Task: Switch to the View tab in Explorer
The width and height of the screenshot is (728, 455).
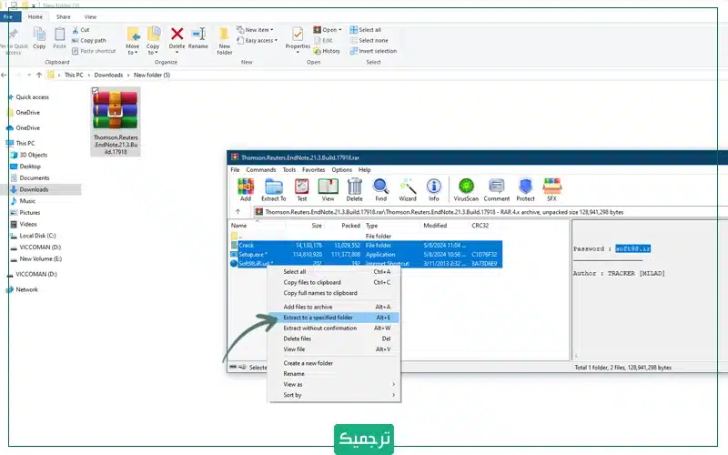Action: [90, 16]
